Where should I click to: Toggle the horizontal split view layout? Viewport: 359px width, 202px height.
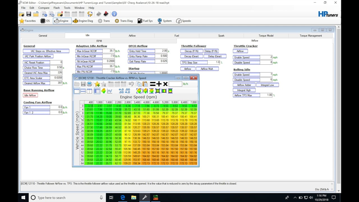click(x=83, y=91)
